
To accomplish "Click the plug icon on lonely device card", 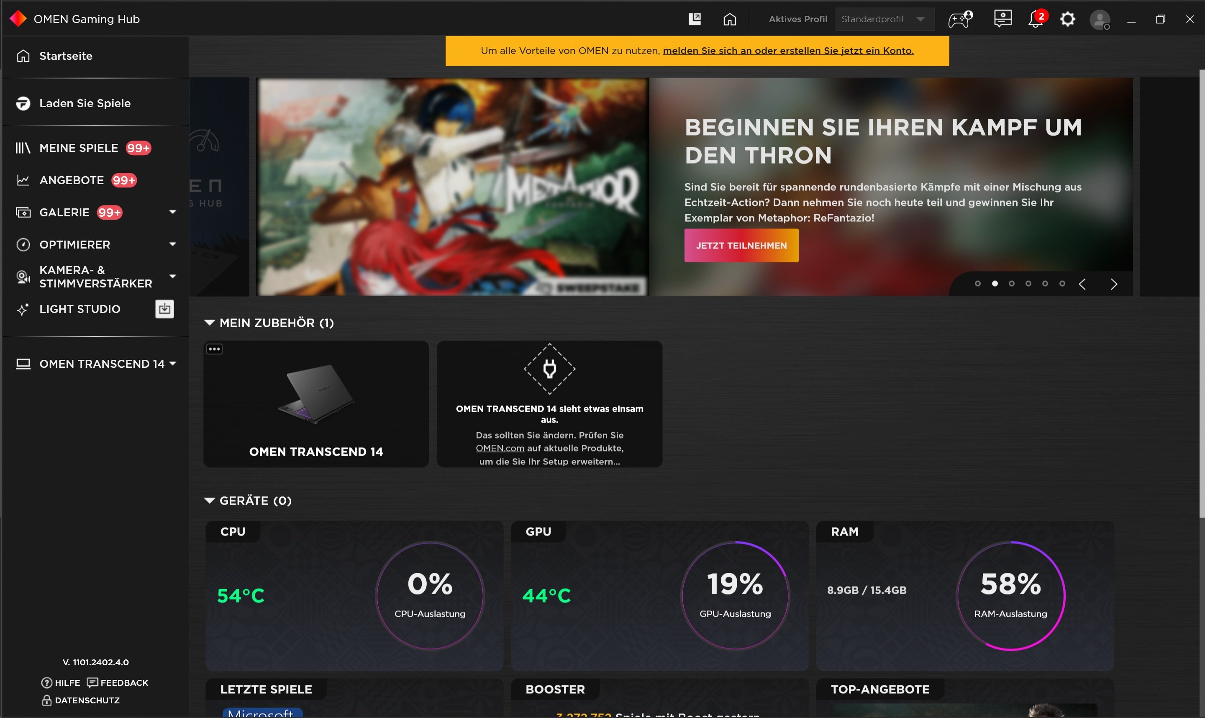I will 549,369.
